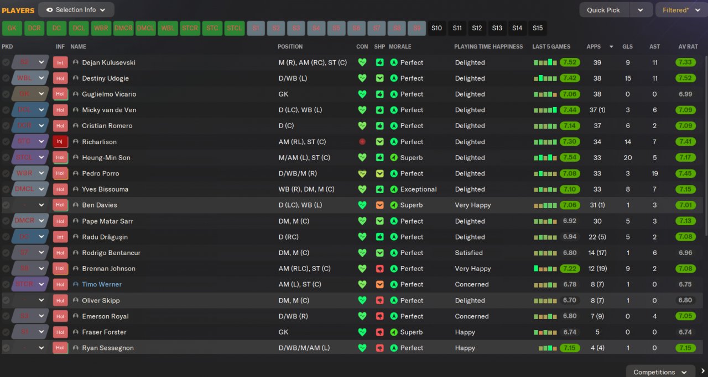This screenshot has width=708, height=377.
Task: Click Radu Drăgușin's Int status badge
Action: [x=60, y=237]
